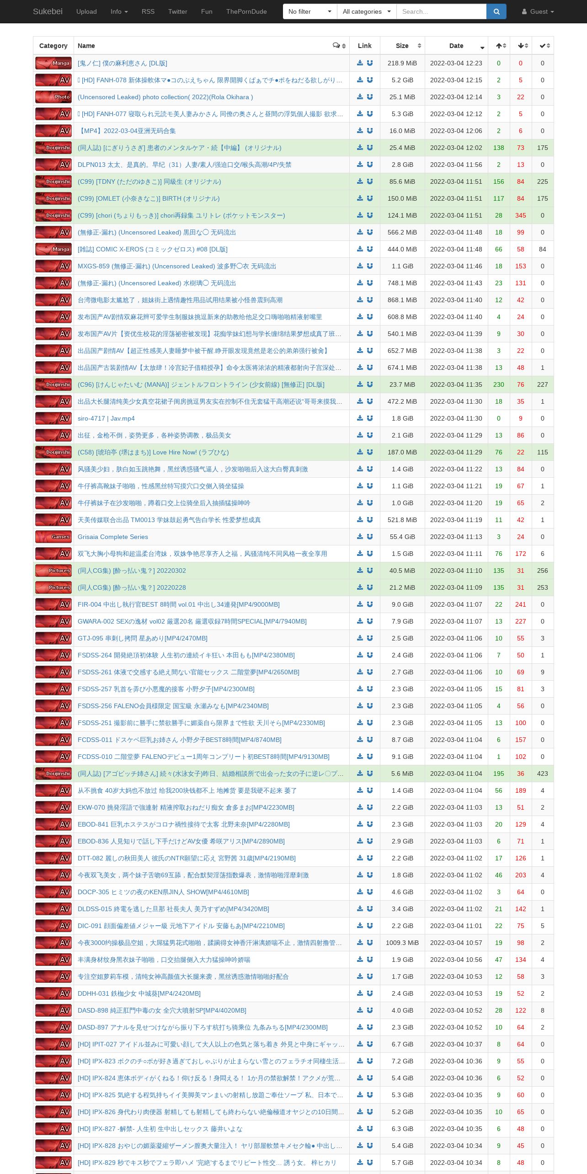Screen dimensions: 587x1174
Task: Select completed count 423
Action: click(543, 774)
